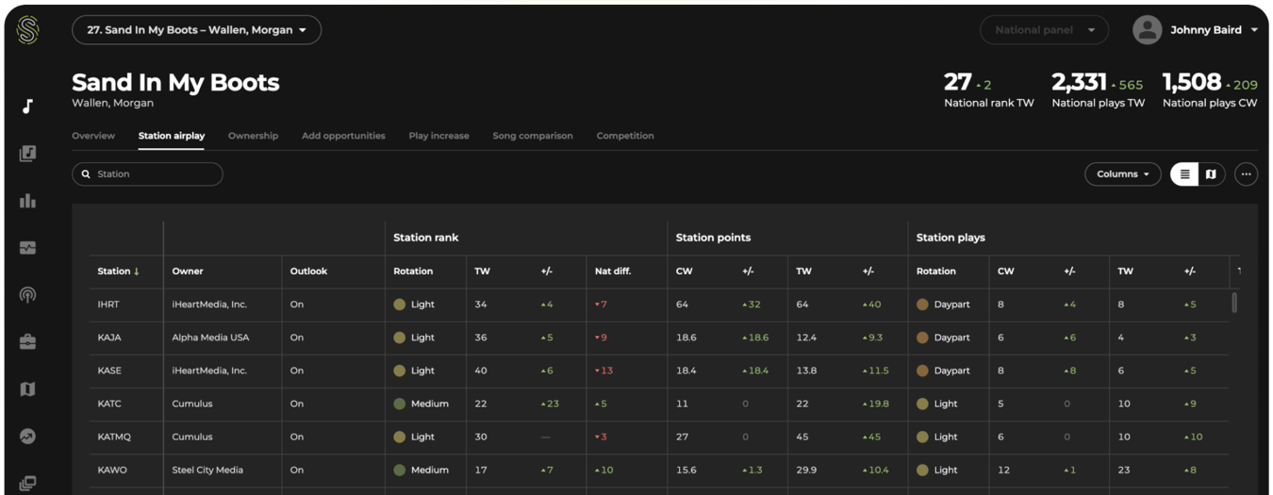Sort by the Owner column header
The height and width of the screenshot is (495, 1273).
[188, 272]
